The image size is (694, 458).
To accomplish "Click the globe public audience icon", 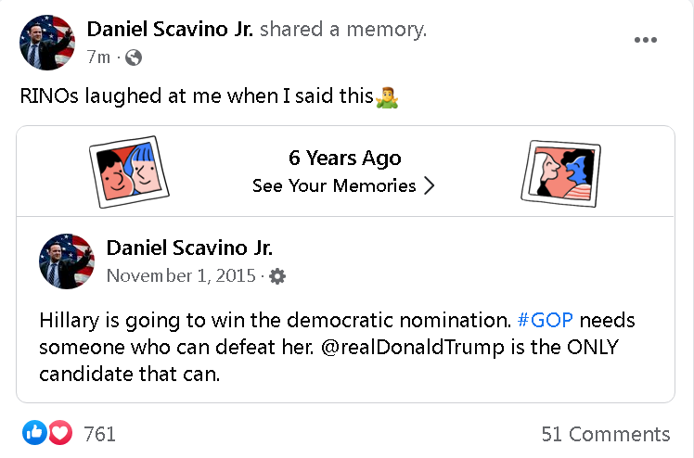I will 134,57.
